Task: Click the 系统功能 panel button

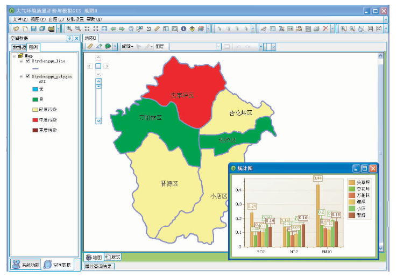Action: coord(25,265)
